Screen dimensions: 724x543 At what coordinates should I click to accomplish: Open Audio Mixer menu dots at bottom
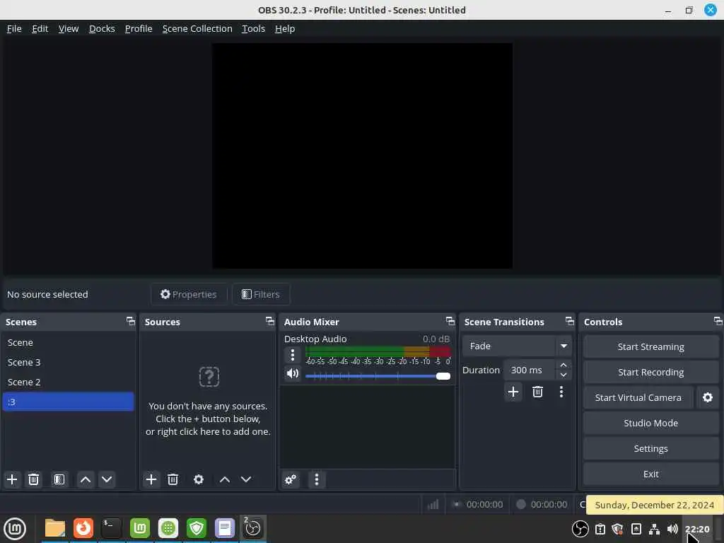pos(316,480)
